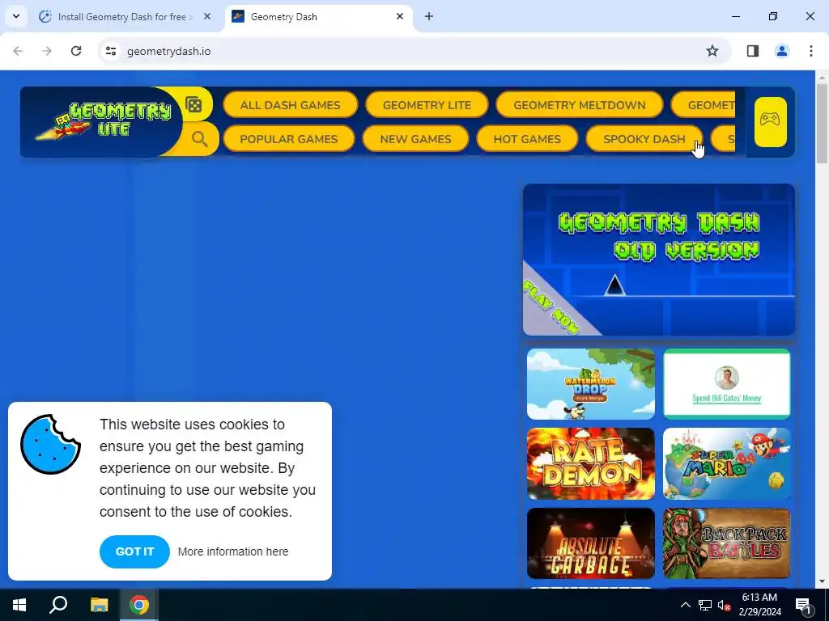Viewport: 829px width, 621px height.
Task: Click the browser forward arrow
Action: click(x=47, y=51)
